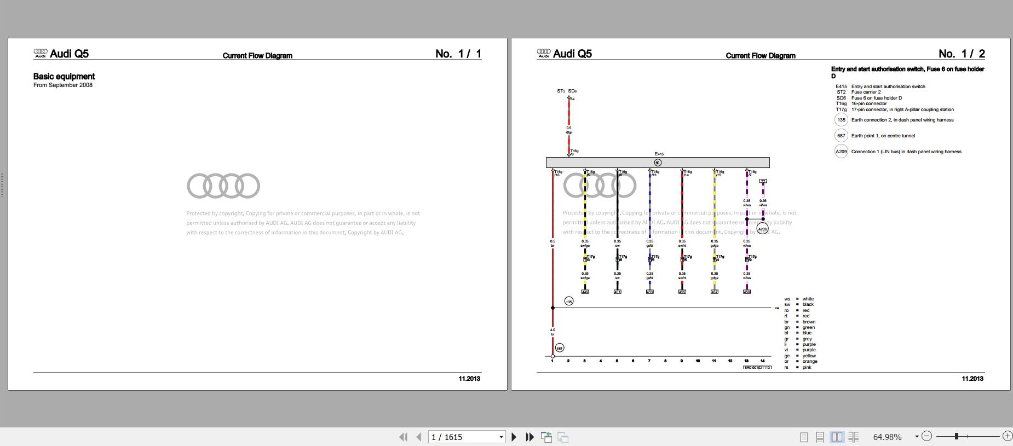Go to the next page
Screen dimensions: 1013x446
514,437
